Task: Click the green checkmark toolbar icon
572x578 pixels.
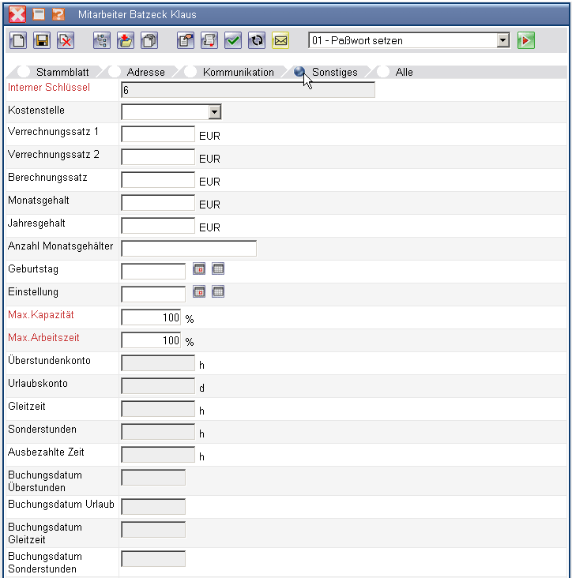Action: tap(232, 40)
